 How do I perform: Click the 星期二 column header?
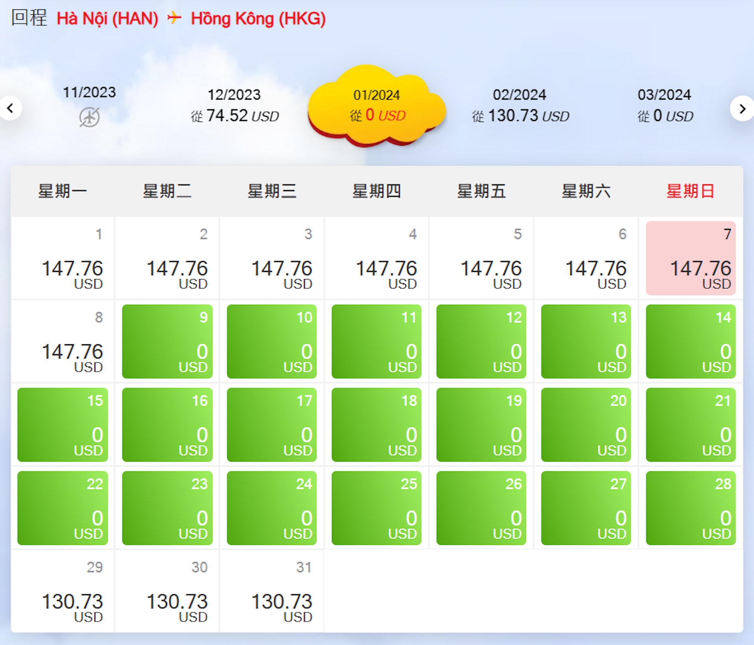pyautogui.click(x=167, y=191)
